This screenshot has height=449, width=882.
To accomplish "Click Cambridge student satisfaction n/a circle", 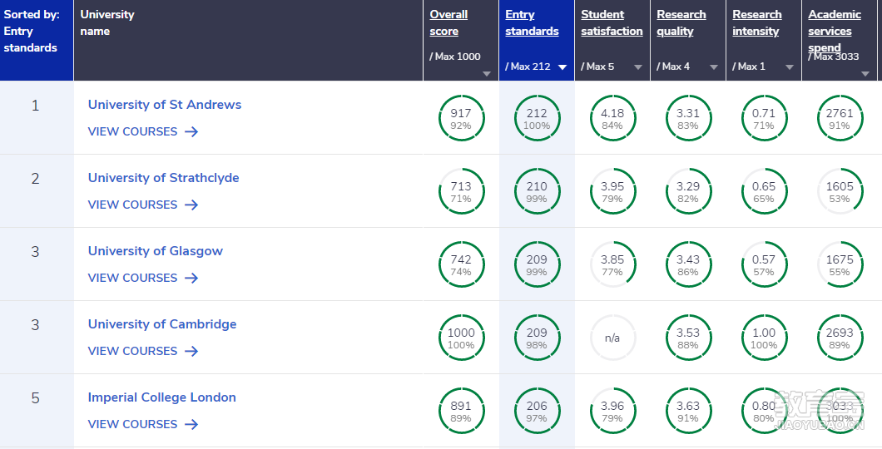I will point(612,338).
